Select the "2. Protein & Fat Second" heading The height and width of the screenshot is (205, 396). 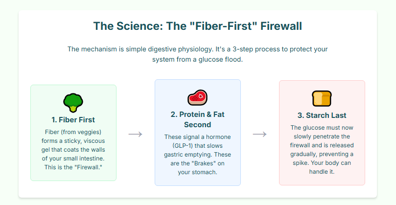coord(198,119)
